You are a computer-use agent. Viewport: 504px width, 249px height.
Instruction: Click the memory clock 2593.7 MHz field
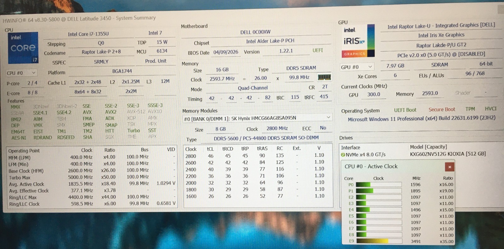222,79
